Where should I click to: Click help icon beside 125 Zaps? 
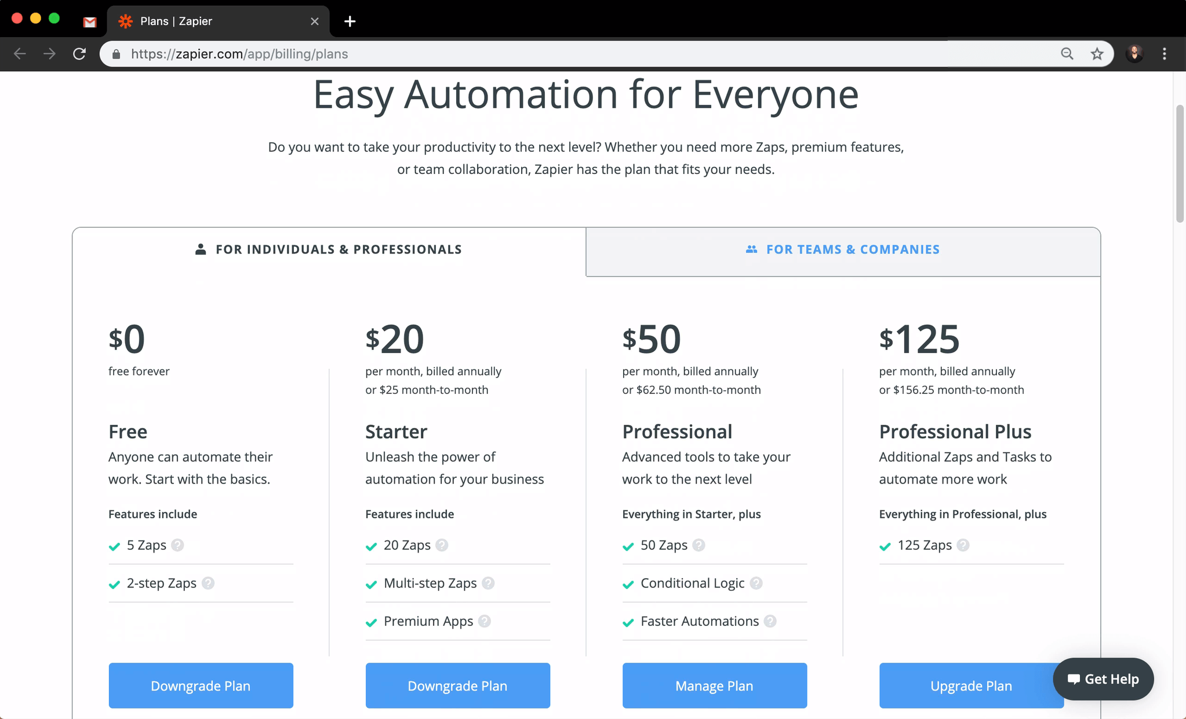[x=963, y=545]
